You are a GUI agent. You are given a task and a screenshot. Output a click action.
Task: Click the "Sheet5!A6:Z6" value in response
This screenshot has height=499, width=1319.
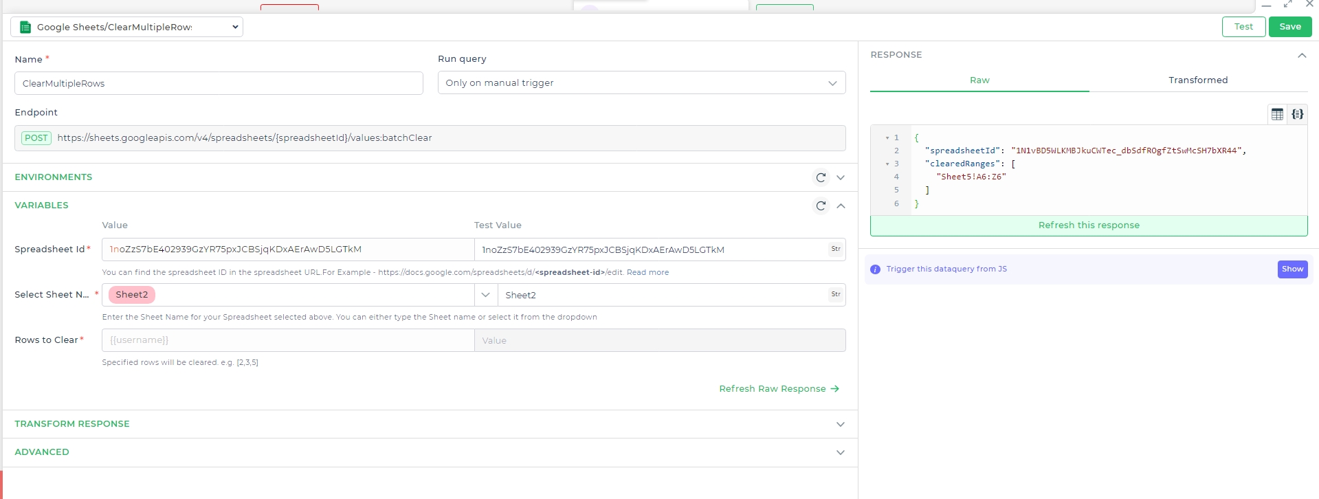point(971,177)
